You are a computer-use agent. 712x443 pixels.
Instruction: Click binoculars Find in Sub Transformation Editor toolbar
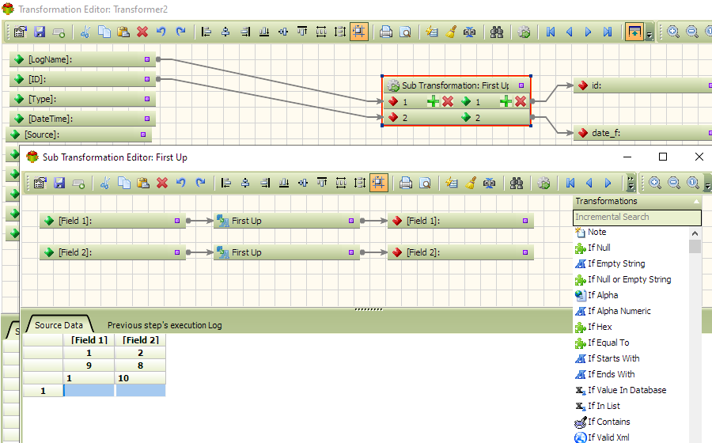click(517, 183)
